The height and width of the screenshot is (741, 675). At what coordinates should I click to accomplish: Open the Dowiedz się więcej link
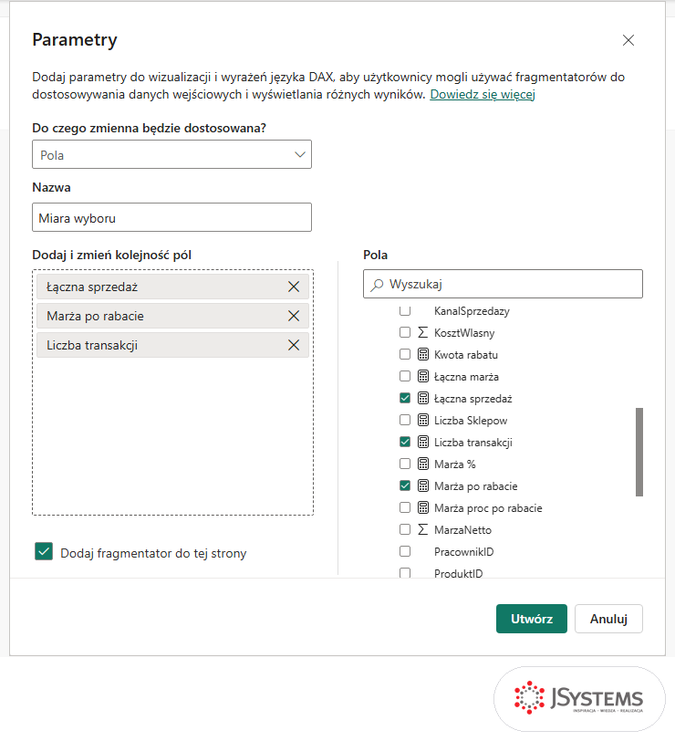click(x=483, y=95)
